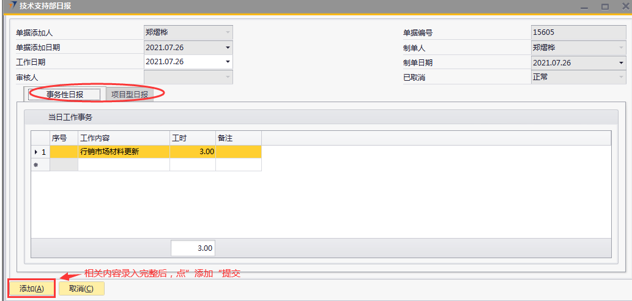The width and height of the screenshot is (632, 301).
Task: Switch to the 事务性日报 tab
Action: click(x=65, y=94)
